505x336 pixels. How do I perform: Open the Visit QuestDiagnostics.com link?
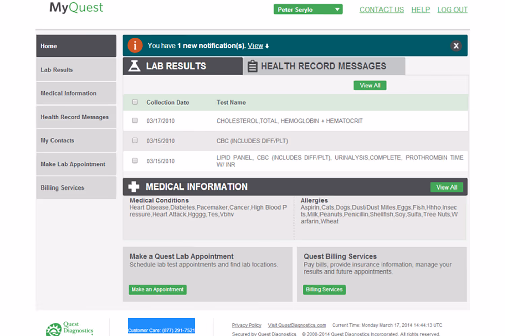[297, 325]
